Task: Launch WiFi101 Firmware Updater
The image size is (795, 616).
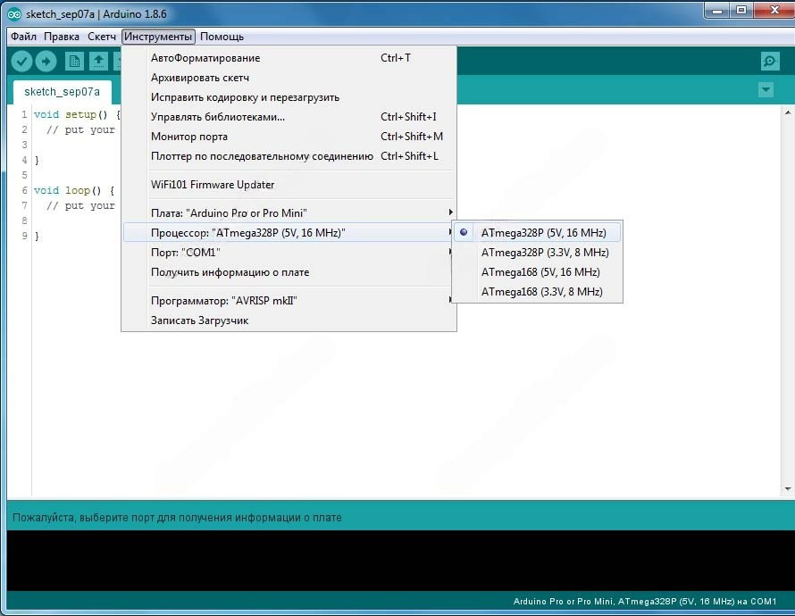Action: (x=213, y=185)
